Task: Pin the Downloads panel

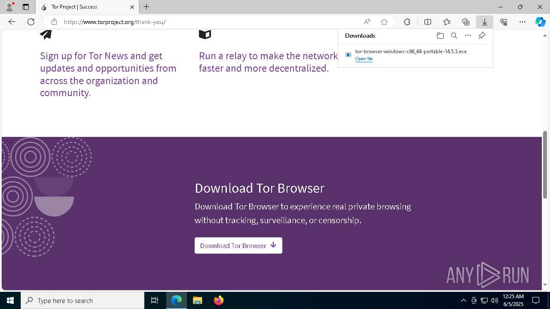Action: tap(482, 36)
